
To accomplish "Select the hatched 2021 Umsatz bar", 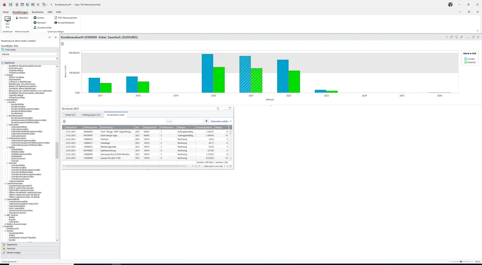I will (245, 74).
